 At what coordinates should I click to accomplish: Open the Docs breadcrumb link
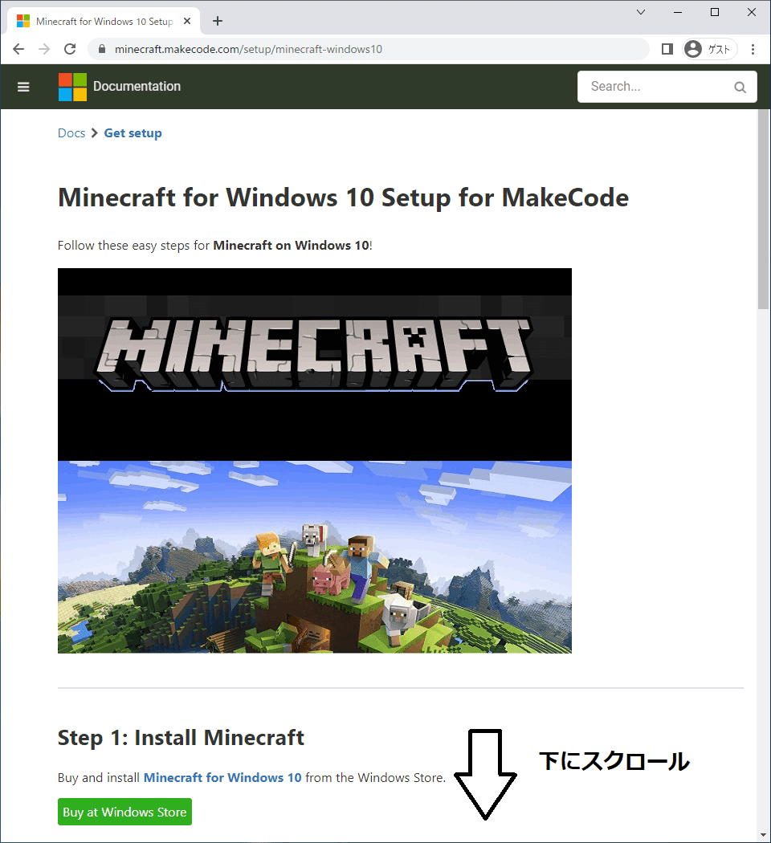(x=71, y=133)
